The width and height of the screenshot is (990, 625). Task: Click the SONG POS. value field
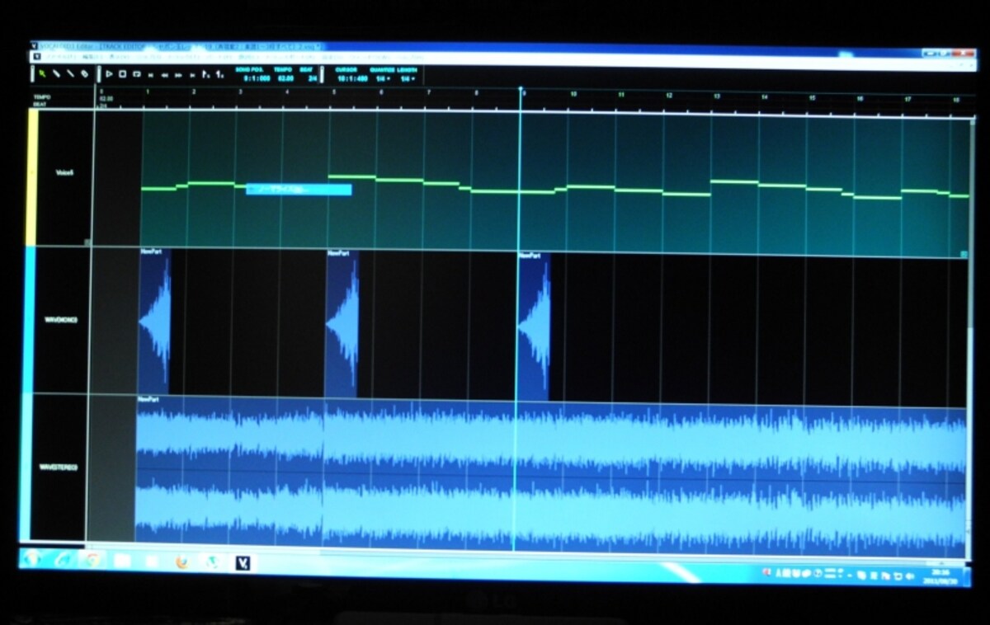coord(257,78)
